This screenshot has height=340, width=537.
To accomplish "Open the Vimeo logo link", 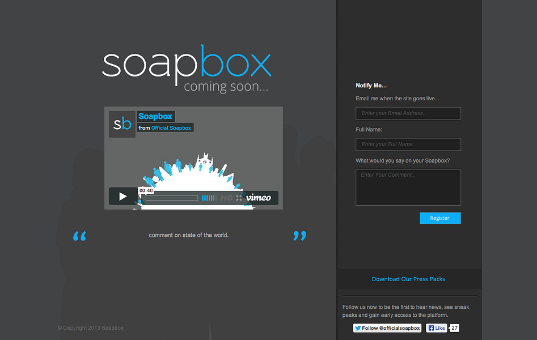I will click(259, 198).
